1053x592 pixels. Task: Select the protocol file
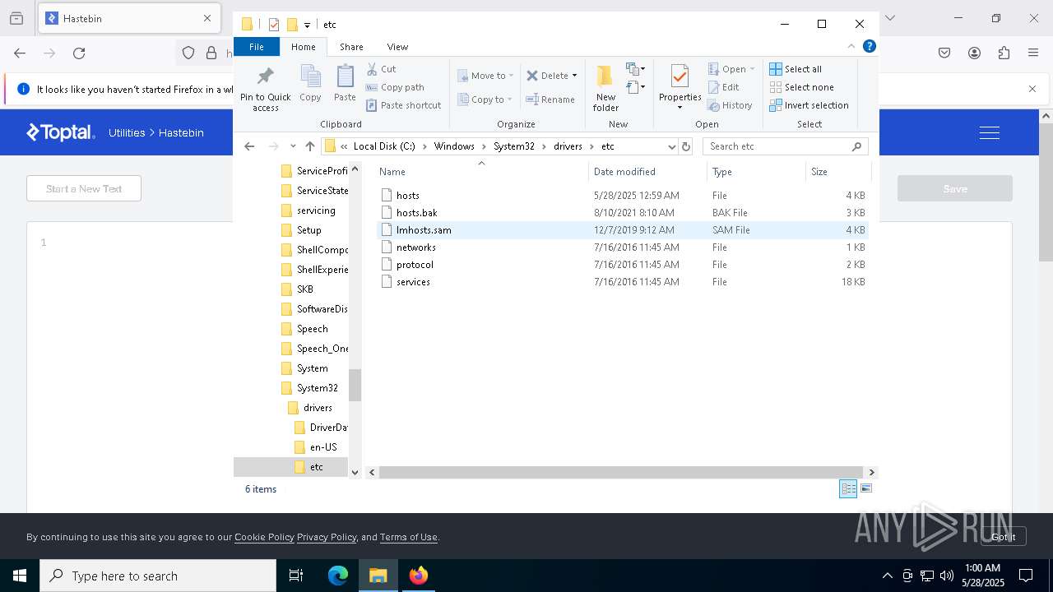point(623,265)
